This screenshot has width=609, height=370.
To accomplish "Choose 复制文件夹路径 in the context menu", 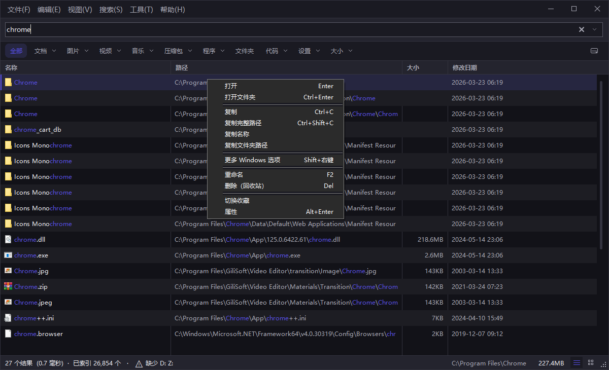I will point(276,145).
